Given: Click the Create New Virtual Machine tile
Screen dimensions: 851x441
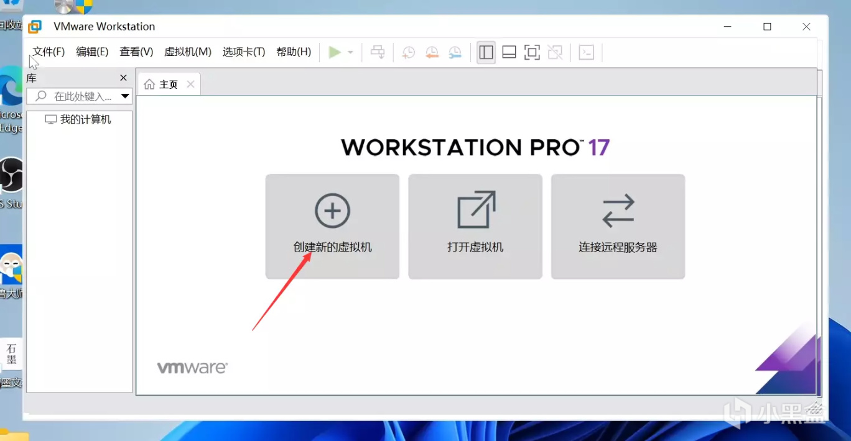Looking at the screenshot, I should (x=332, y=226).
